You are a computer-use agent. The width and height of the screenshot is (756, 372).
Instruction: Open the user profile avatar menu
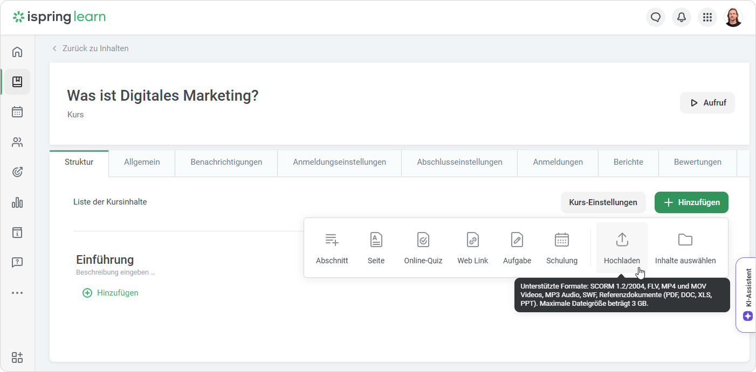(733, 17)
